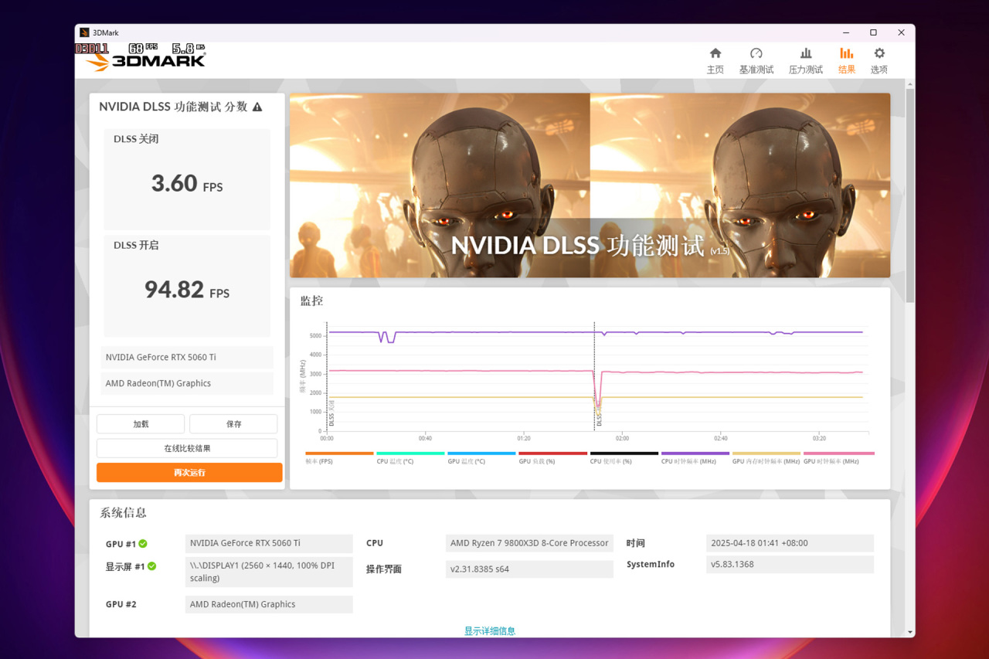The height and width of the screenshot is (659, 989).
Task: Click the 'DLSS 开启' label
Action: point(136,246)
